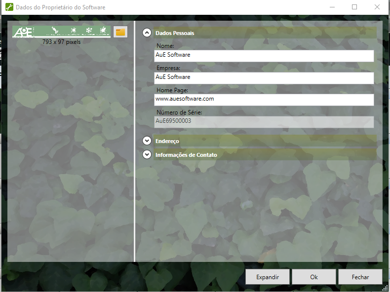Screen dimensions: 390x292
Task: Click the resize grip in the bottom-right corner
Action: (385, 287)
